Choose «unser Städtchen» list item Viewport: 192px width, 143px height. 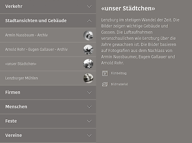pos(21,64)
